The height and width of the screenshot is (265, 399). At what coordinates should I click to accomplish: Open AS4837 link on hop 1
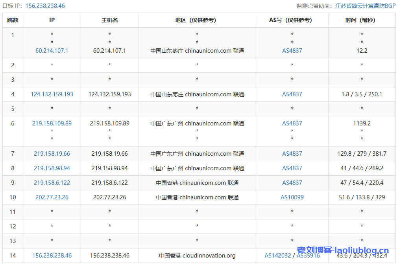point(292,50)
